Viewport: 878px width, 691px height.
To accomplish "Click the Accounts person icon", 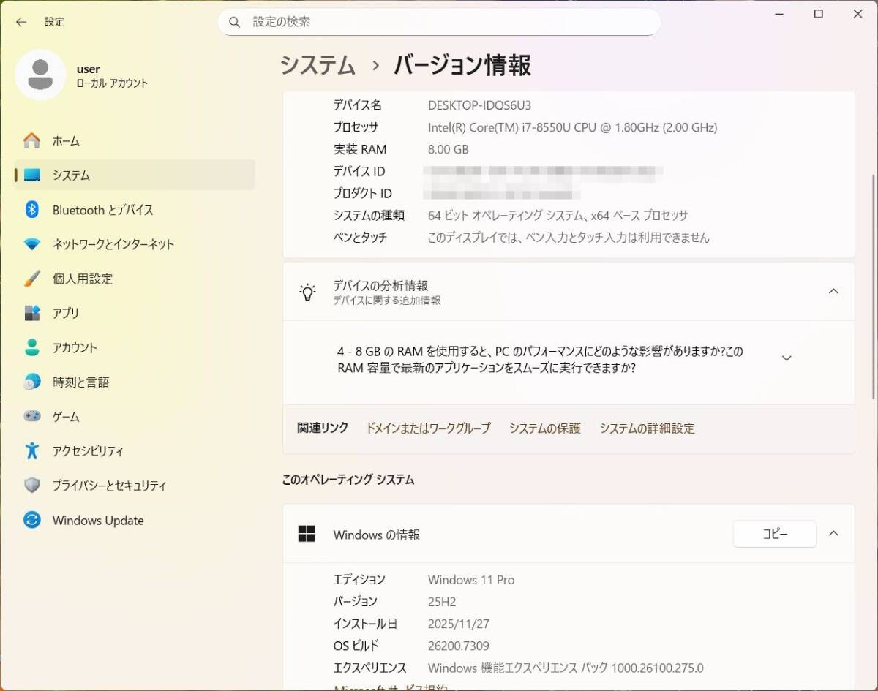I will click(x=31, y=347).
